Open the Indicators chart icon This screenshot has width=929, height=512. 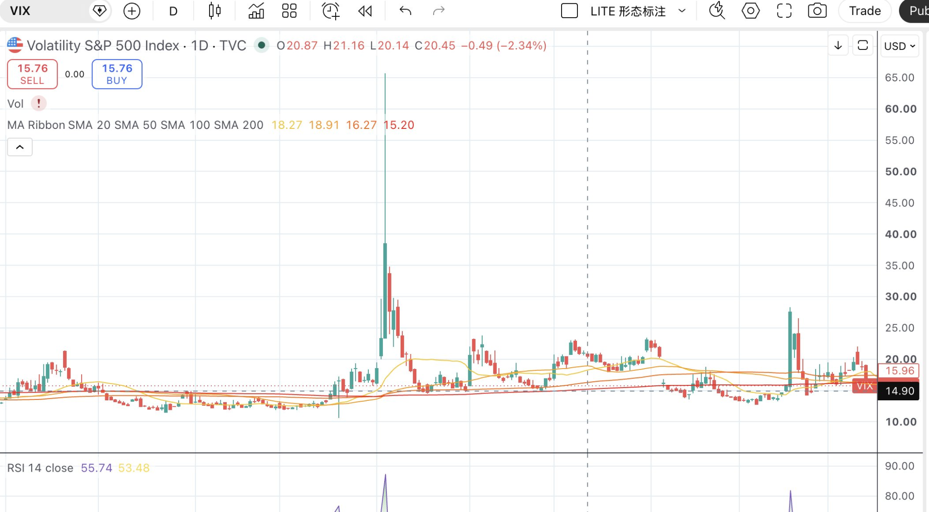pyautogui.click(x=256, y=11)
